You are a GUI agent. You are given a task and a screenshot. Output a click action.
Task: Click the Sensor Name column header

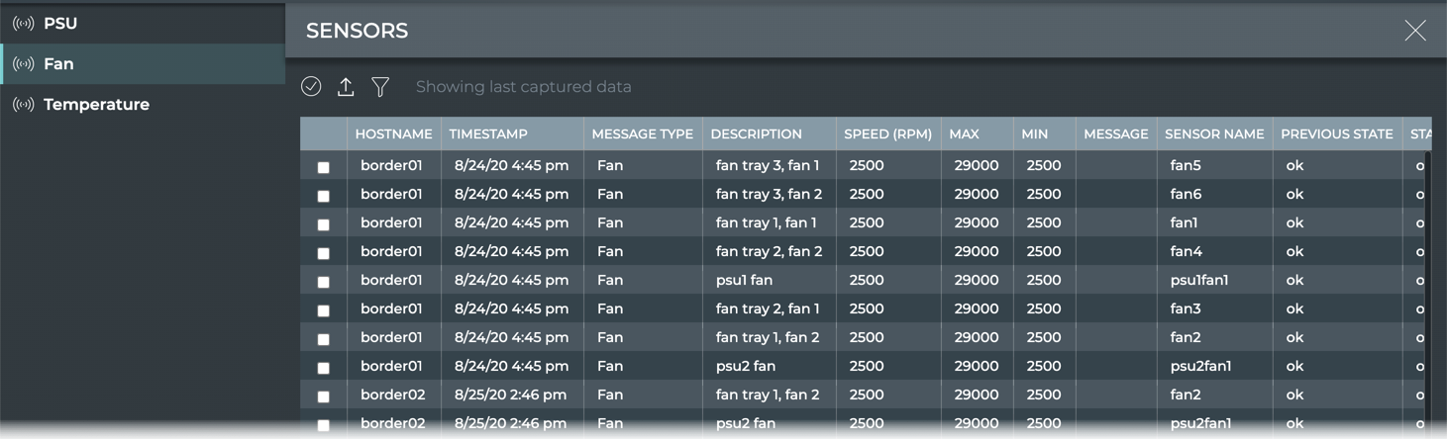(1214, 134)
